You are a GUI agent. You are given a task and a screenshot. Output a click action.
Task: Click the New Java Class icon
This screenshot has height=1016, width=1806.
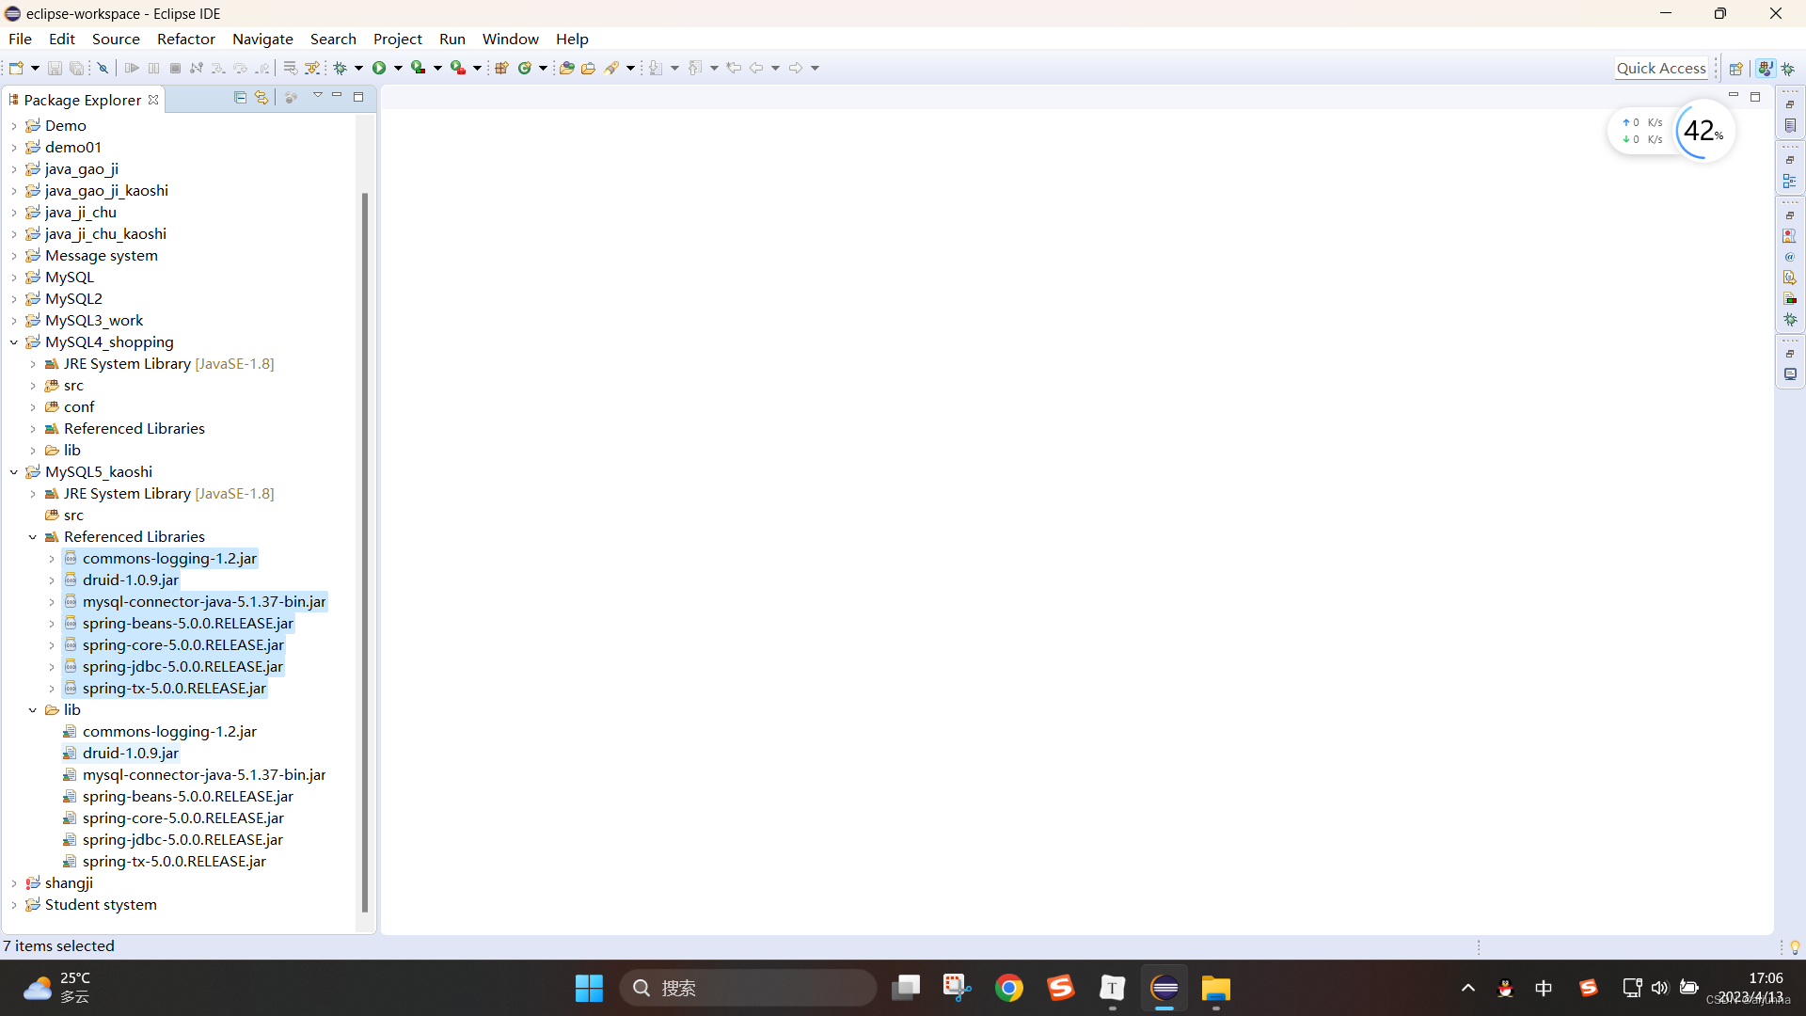click(x=525, y=68)
